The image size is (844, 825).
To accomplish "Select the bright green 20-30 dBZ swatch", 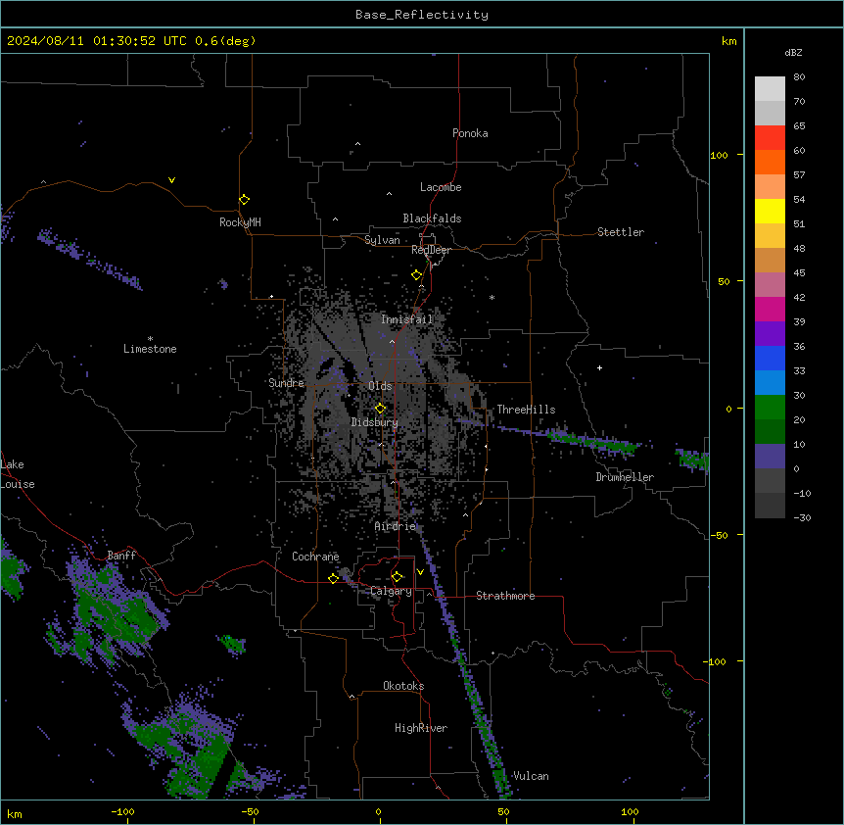I will [770, 408].
